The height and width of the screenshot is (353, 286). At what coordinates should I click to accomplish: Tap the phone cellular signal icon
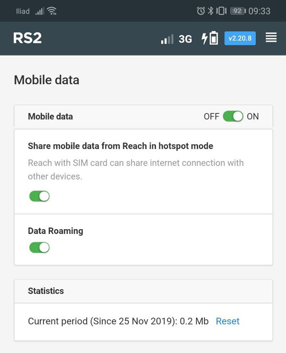[x=40, y=10]
